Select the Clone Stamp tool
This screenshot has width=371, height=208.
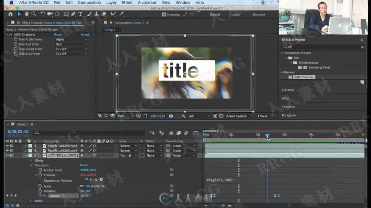(96, 14)
